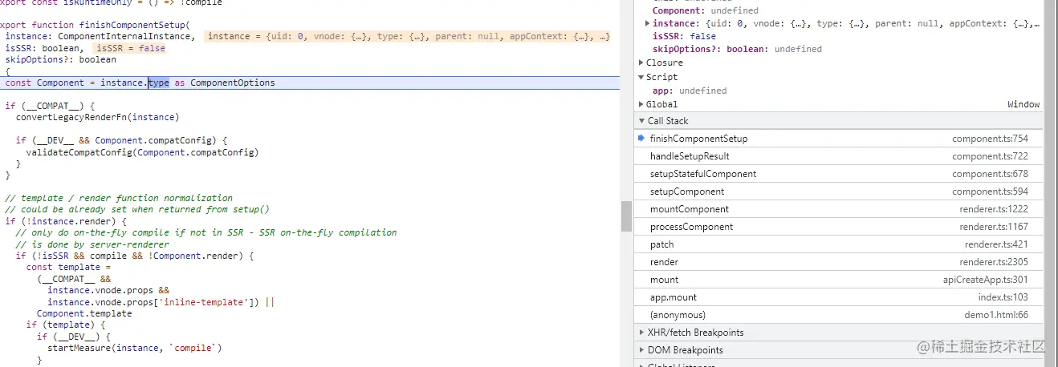Click the skipOptions?: boolean scope variable

point(737,49)
